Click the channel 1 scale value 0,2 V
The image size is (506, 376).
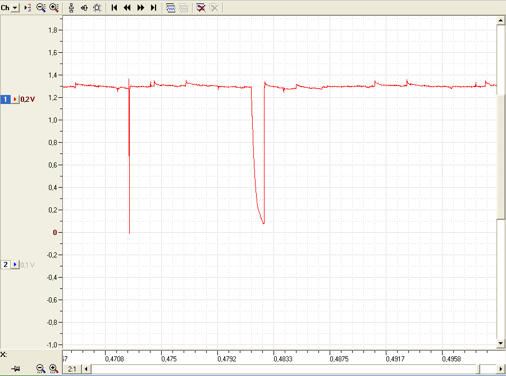click(28, 99)
